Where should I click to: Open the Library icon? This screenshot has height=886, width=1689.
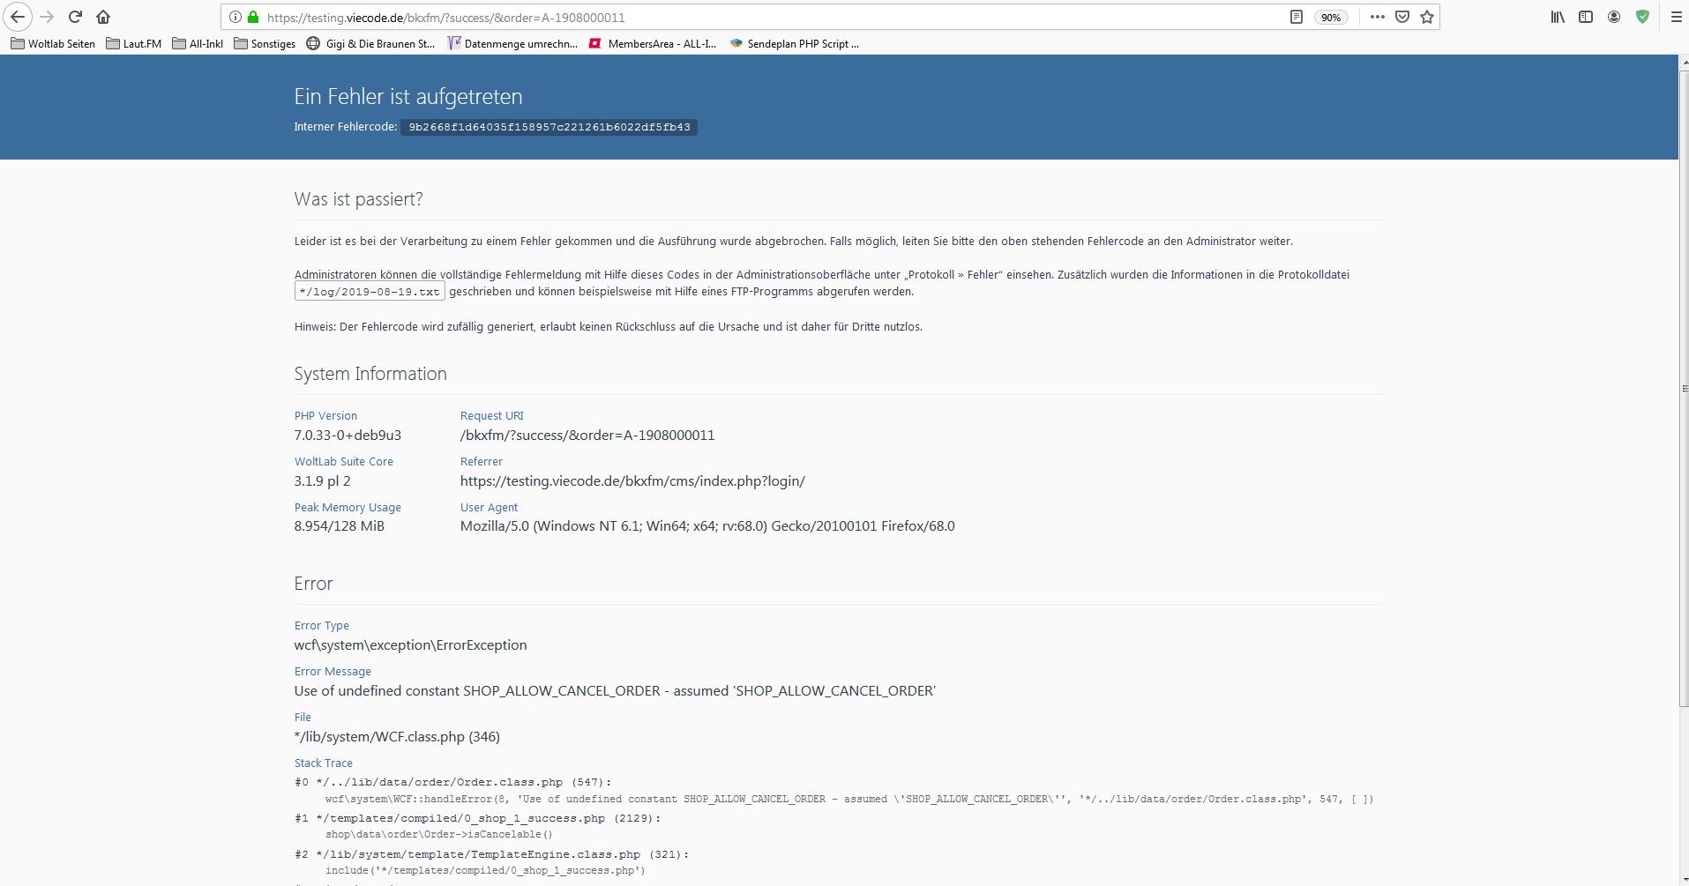click(x=1558, y=17)
